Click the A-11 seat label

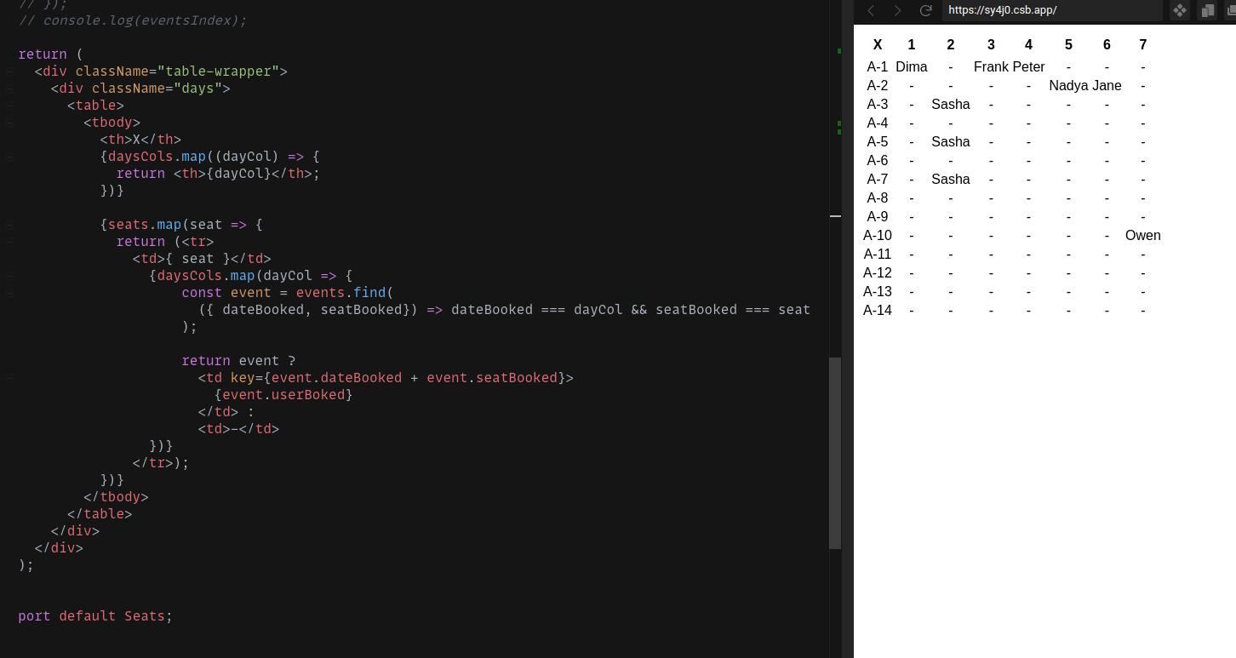(x=878, y=254)
